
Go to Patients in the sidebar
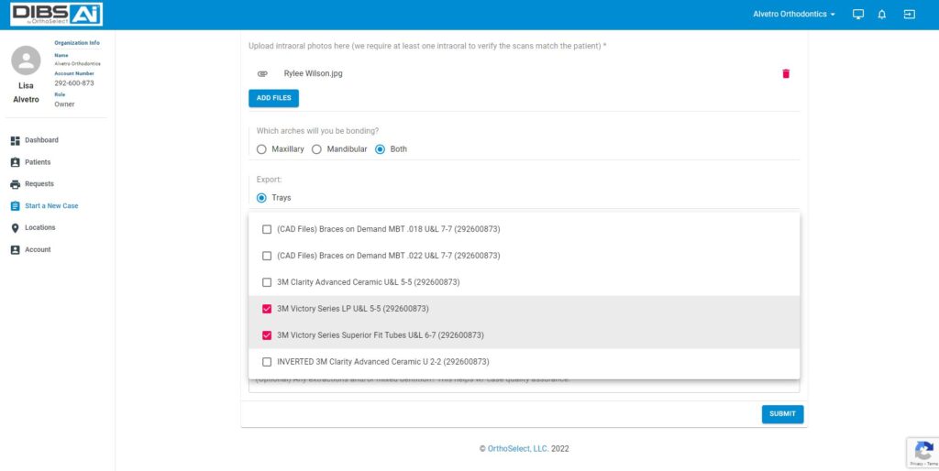[x=38, y=162]
